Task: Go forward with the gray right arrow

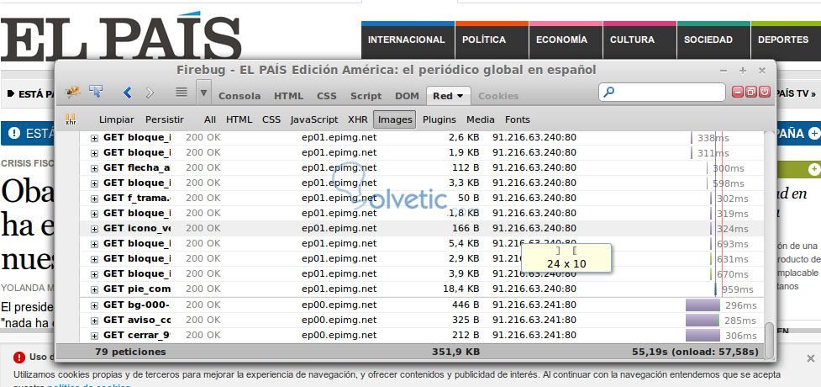Action: [150, 93]
